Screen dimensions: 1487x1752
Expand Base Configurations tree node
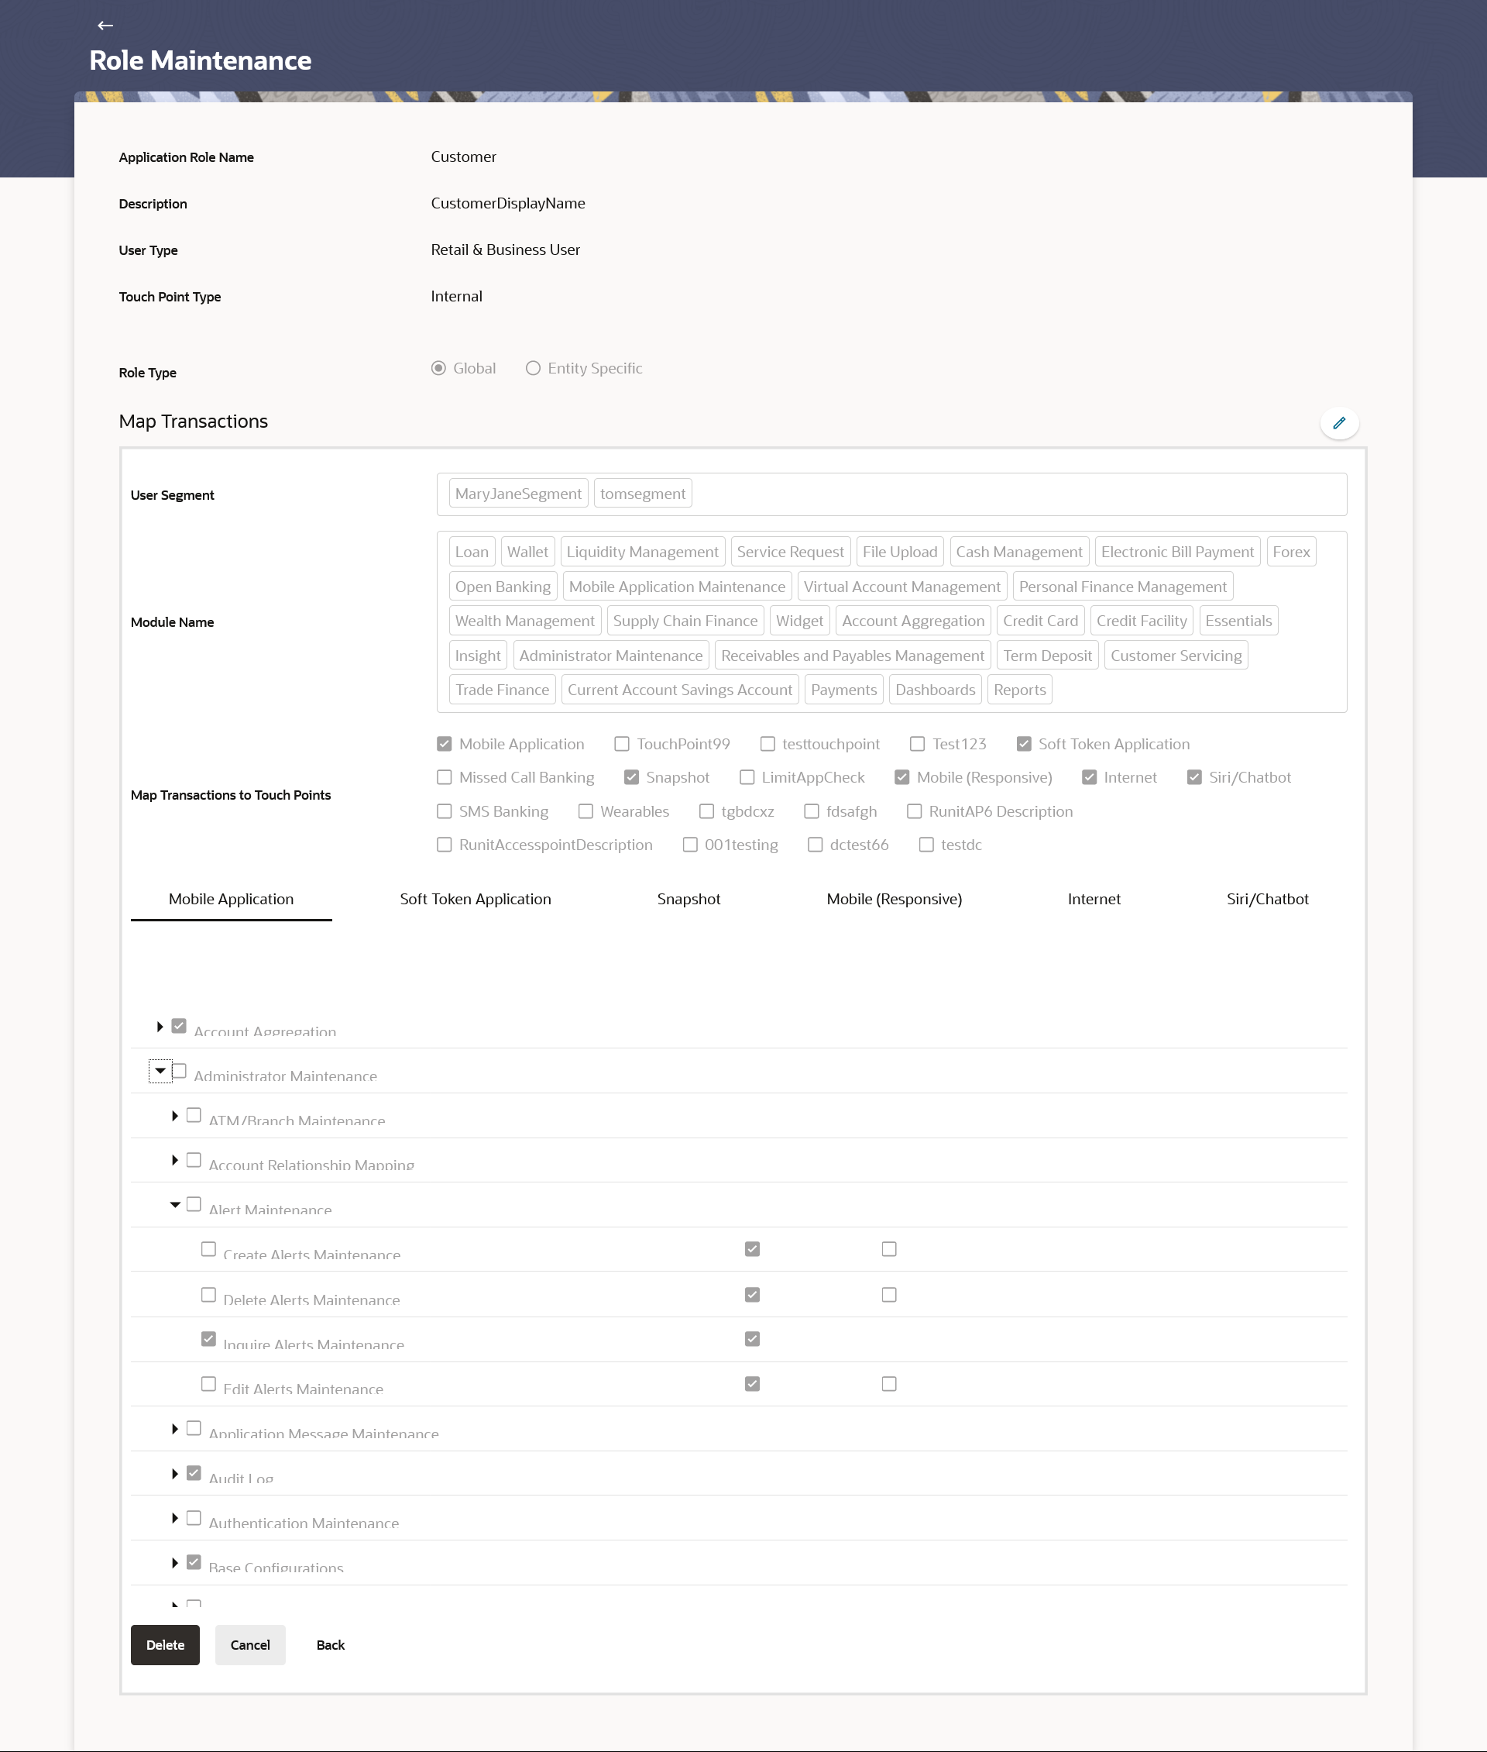coord(174,1562)
